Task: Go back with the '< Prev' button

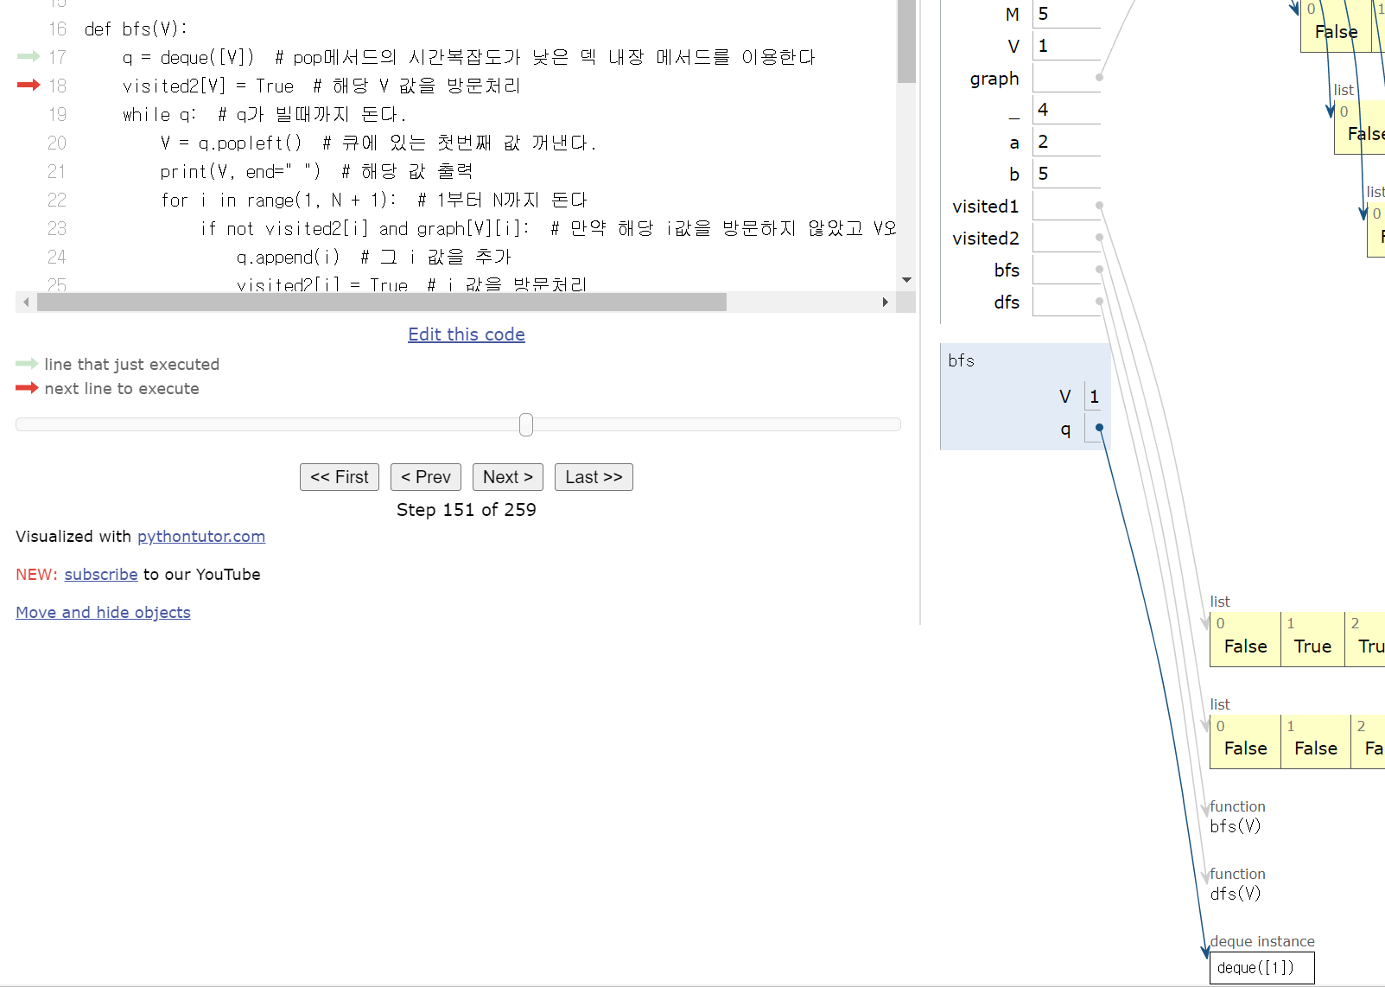Action: (425, 477)
